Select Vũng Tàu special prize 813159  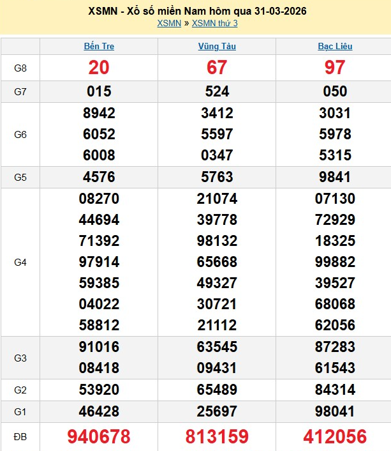[217, 436]
